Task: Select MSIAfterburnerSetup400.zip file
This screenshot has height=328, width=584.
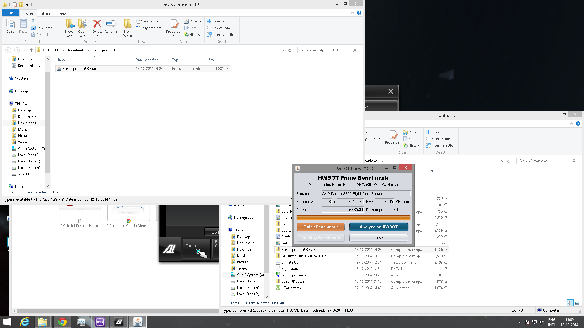Action: click(361, 256)
